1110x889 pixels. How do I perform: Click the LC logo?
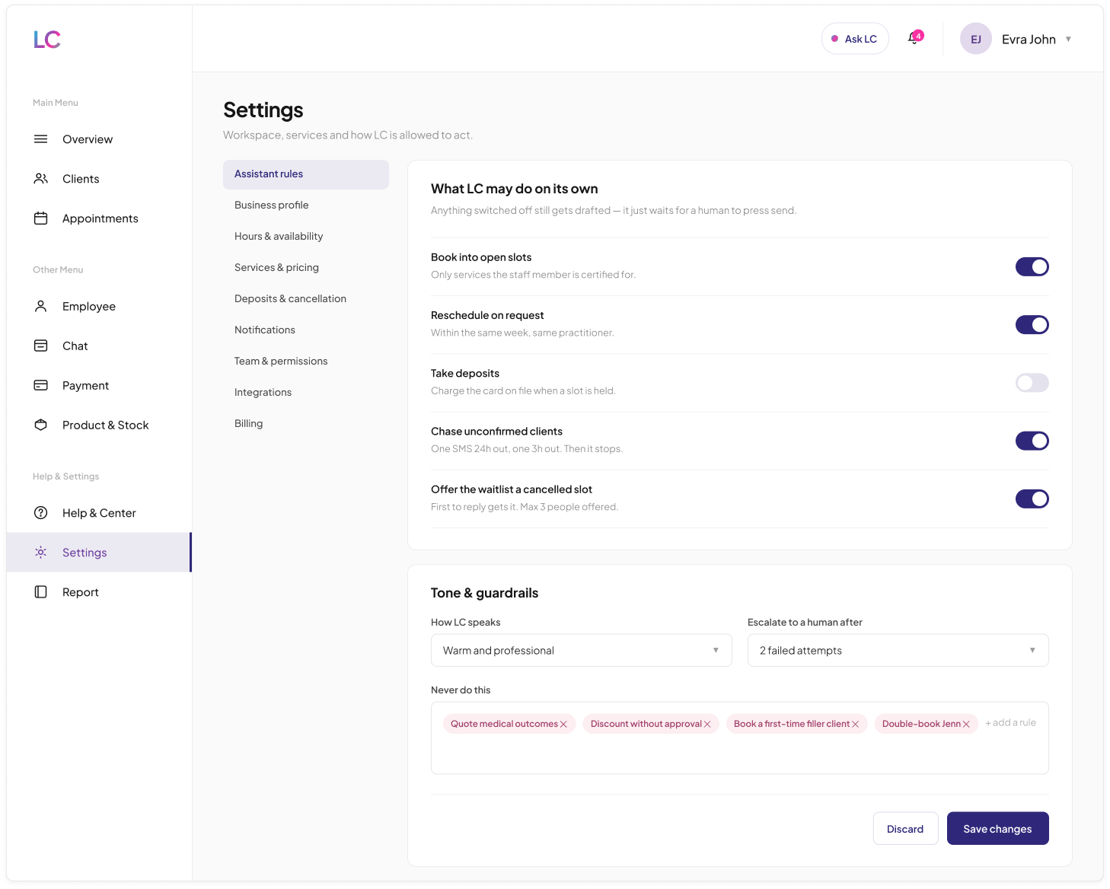point(47,40)
